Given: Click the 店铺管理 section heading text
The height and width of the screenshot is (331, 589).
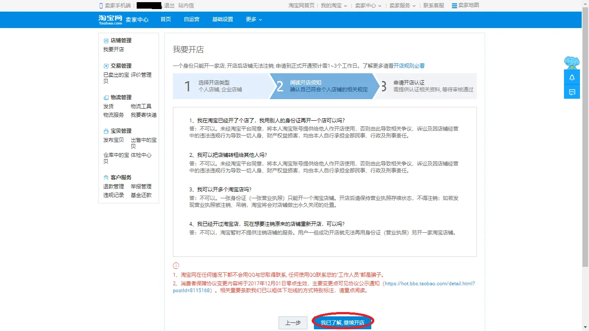Looking at the screenshot, I should click(121, 41).
